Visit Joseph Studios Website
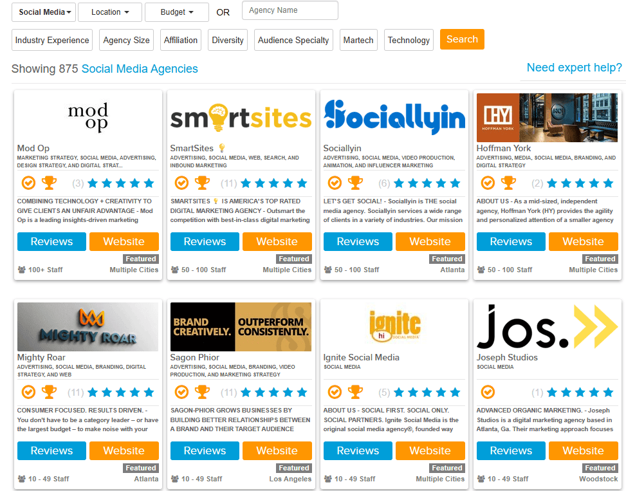Viewport: 626px width, 491px height. (584, 450)
